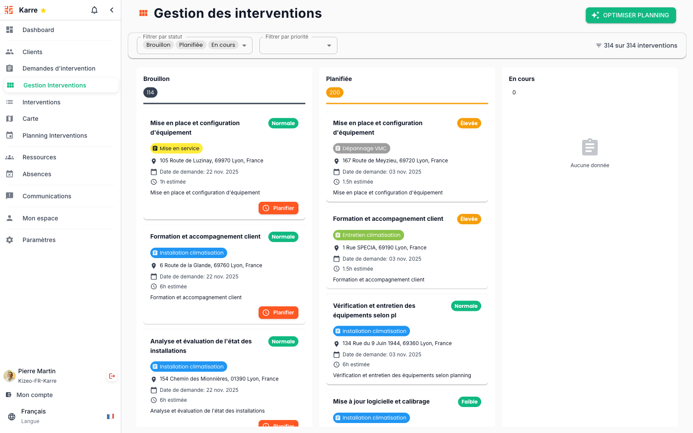Remove the Planifiée status filter chip
The width and height of the screenshot is (693, 433).
click(x=191, y=45)
